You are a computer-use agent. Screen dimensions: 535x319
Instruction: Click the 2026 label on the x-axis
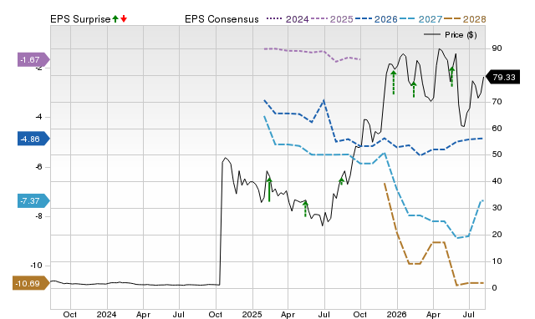click(x=396, y=314)
